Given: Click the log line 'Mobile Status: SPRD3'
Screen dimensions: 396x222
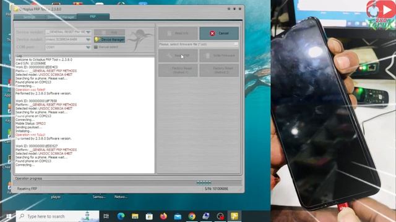Looking at the screenshot, I should [x=30, y=123].
